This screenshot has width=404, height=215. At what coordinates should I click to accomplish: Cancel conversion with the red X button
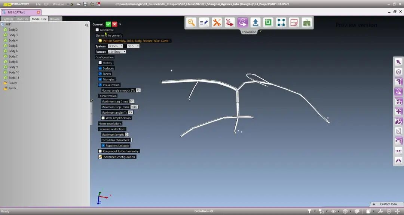[x=115, y=24]
